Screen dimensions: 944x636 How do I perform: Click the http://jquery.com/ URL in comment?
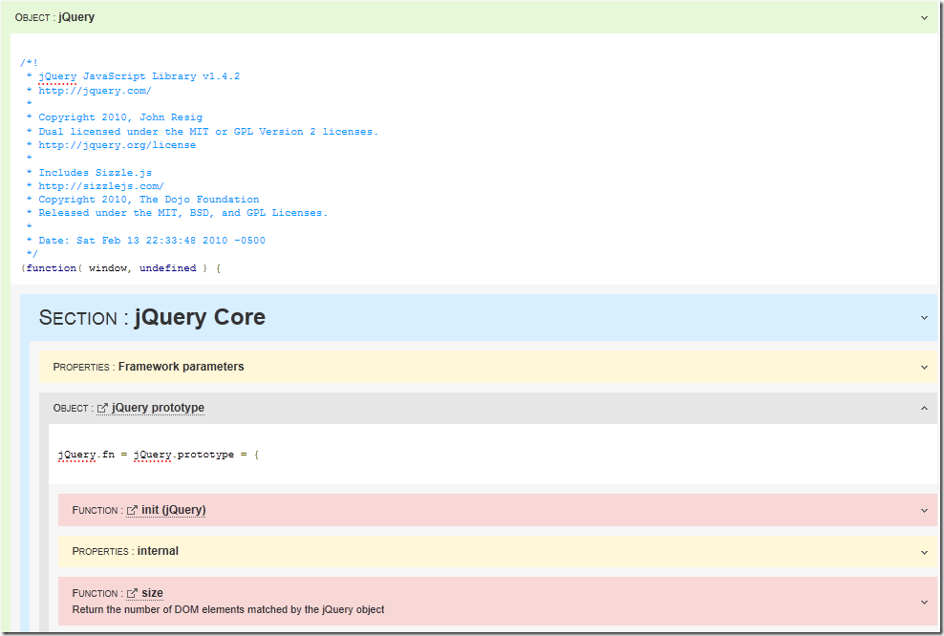[95, 91]
